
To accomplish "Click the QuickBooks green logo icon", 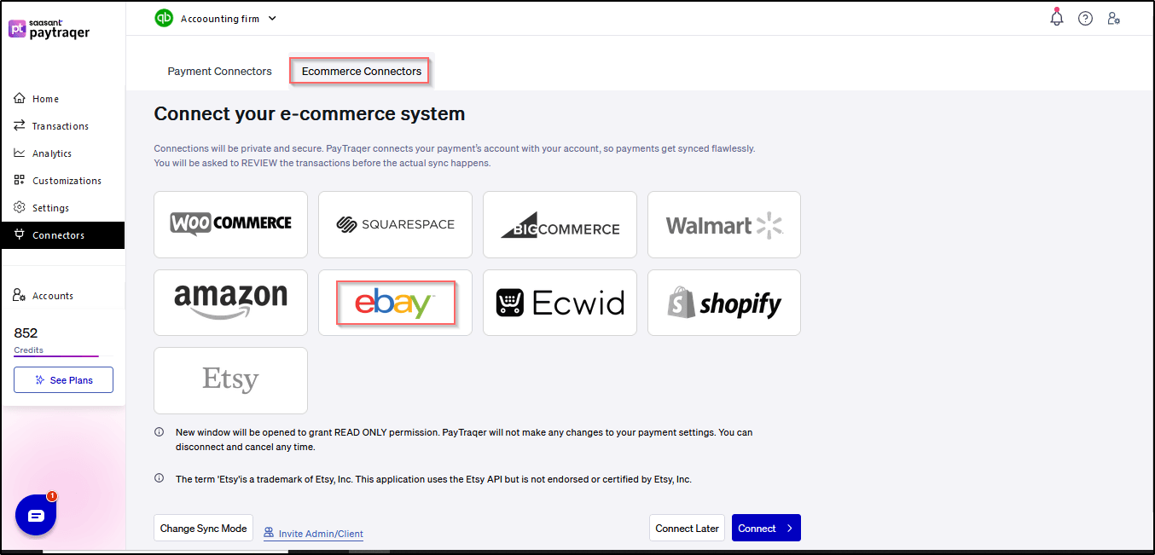I will click(x=164, y=18).
